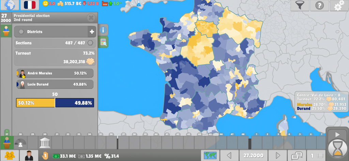The width and height of the screenshot is (349, 161).
Task: Toggle the Districts hexagon marker
Action: [x=21, y=32]
